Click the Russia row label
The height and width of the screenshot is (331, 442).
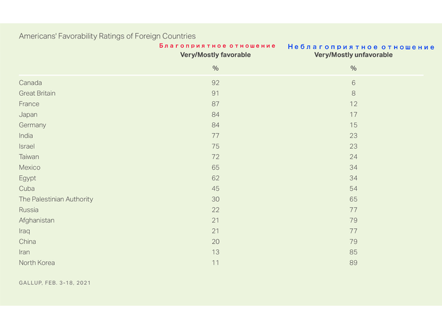tap(29, 210)
